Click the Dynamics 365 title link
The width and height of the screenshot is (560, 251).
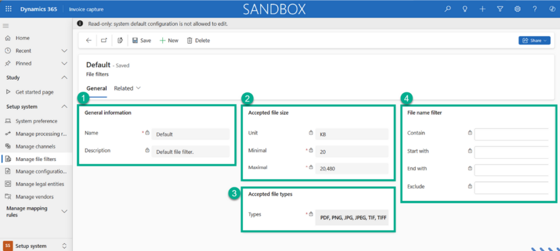(39, 9)
